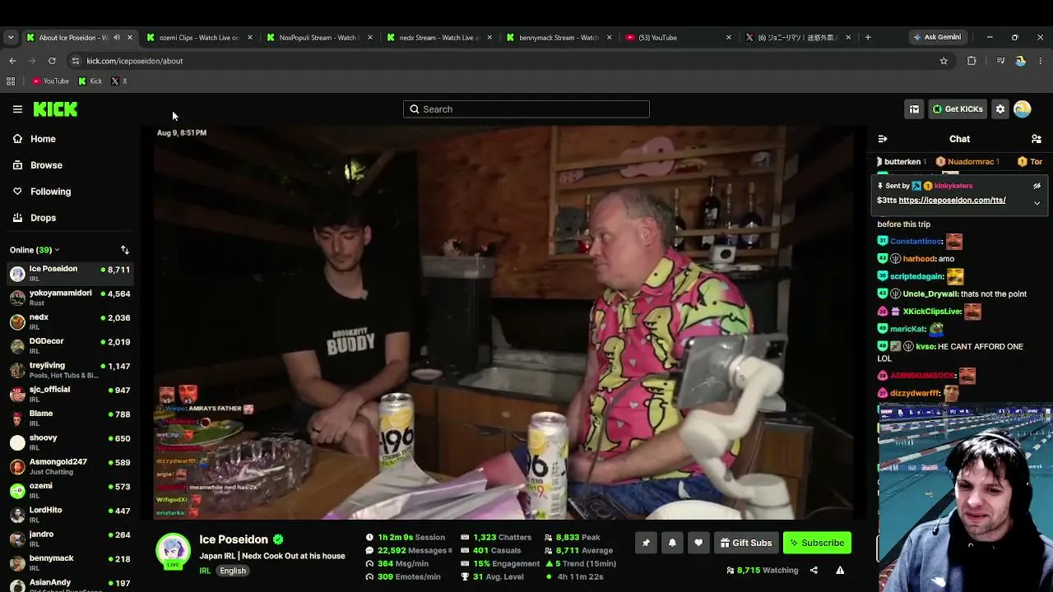Collapse the chat panel arrow icon
Image resolution: width=1053 pixels, height=592 pixels.
(x=883, y=139)
